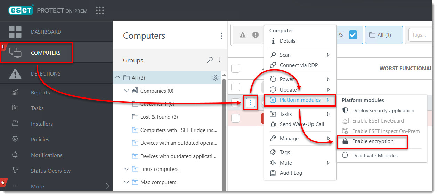Screen dimensions: 437x196
Task: Open Installers section
Action: point(42,124)
